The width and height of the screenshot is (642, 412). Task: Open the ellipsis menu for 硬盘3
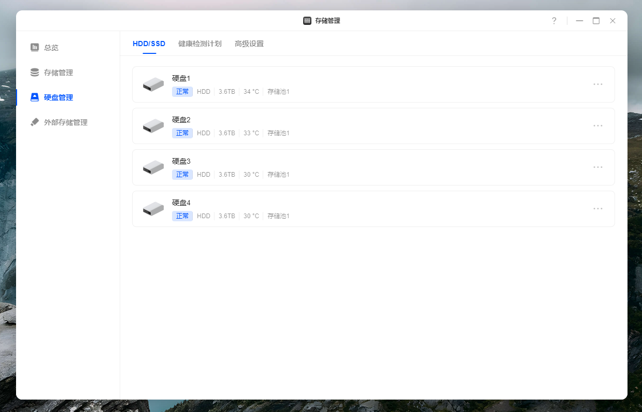point(598,167)
